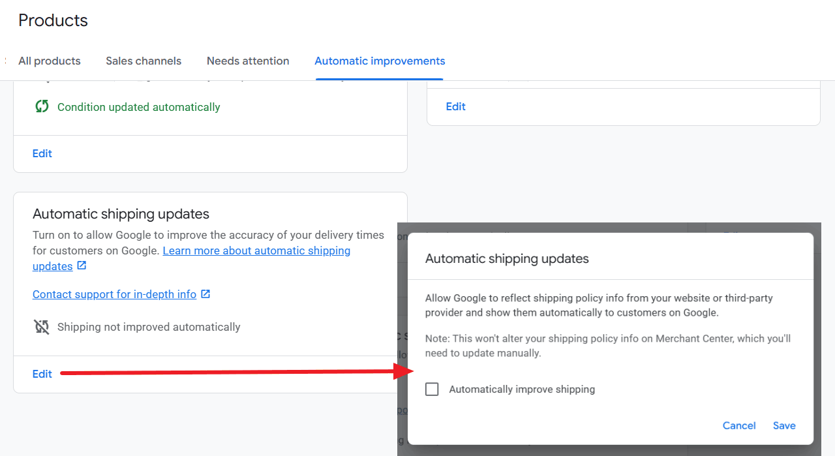Click Edit below Condition updated automatically

tap(42, 153)
